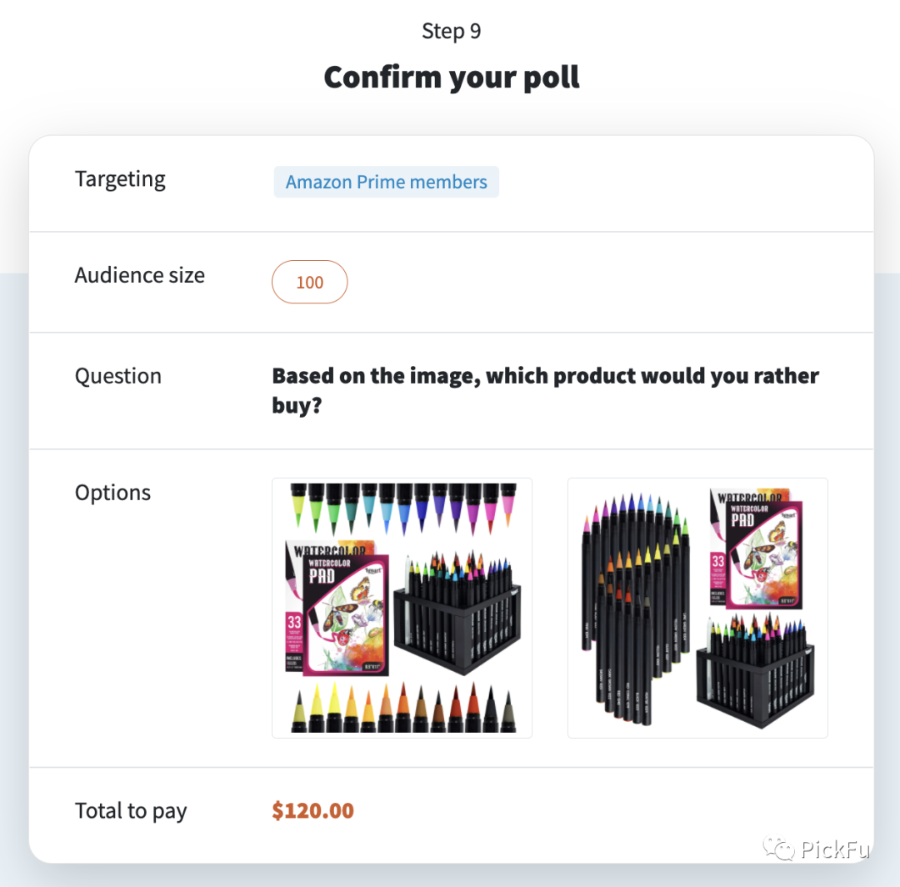Click the $120.00 total amount

tap(312, 810)
